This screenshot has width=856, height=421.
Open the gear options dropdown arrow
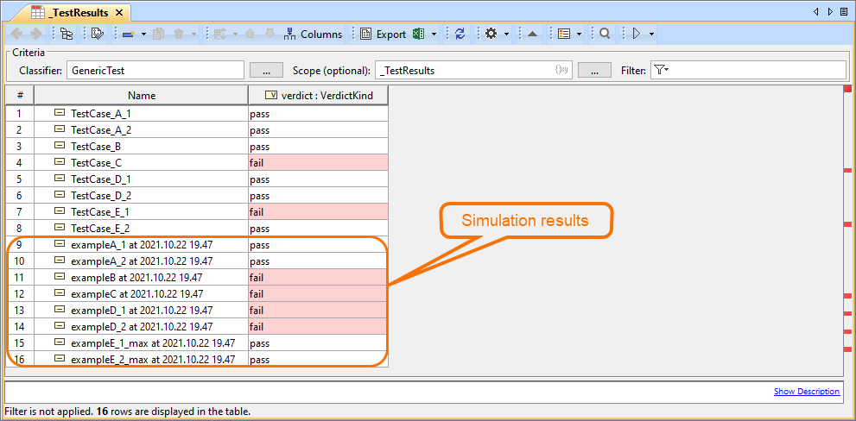pos(506,35)
